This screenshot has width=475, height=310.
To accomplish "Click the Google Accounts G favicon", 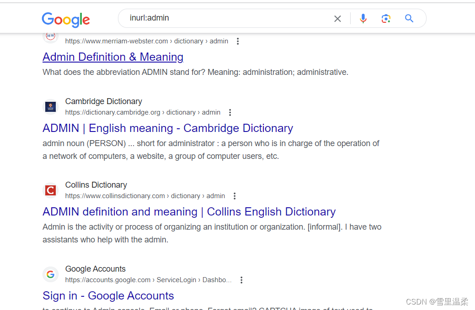I will coord(50,274).
